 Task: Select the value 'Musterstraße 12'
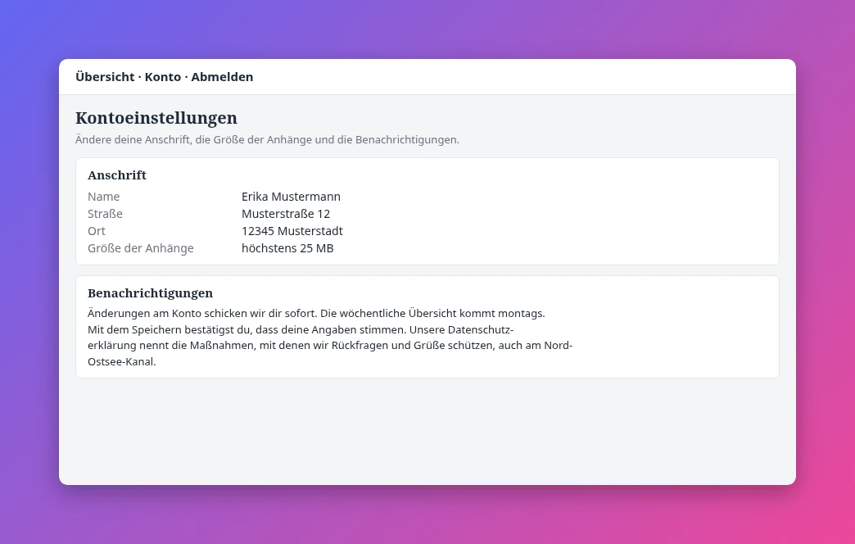click(286, 214)
